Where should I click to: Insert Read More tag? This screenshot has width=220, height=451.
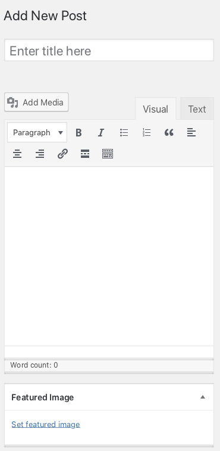(85, 154)
